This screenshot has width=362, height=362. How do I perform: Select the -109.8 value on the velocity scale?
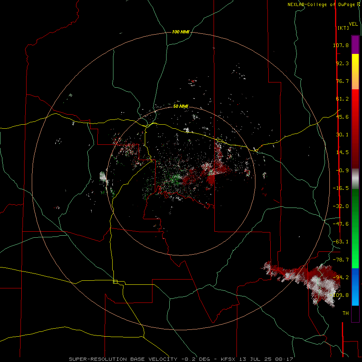click(339, 295)
